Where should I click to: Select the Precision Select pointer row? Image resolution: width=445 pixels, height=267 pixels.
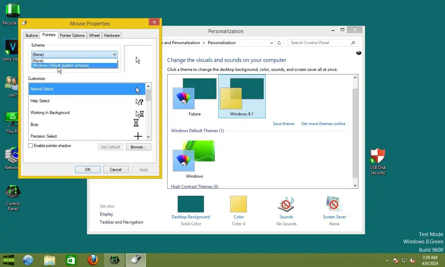tap(87, 136)
